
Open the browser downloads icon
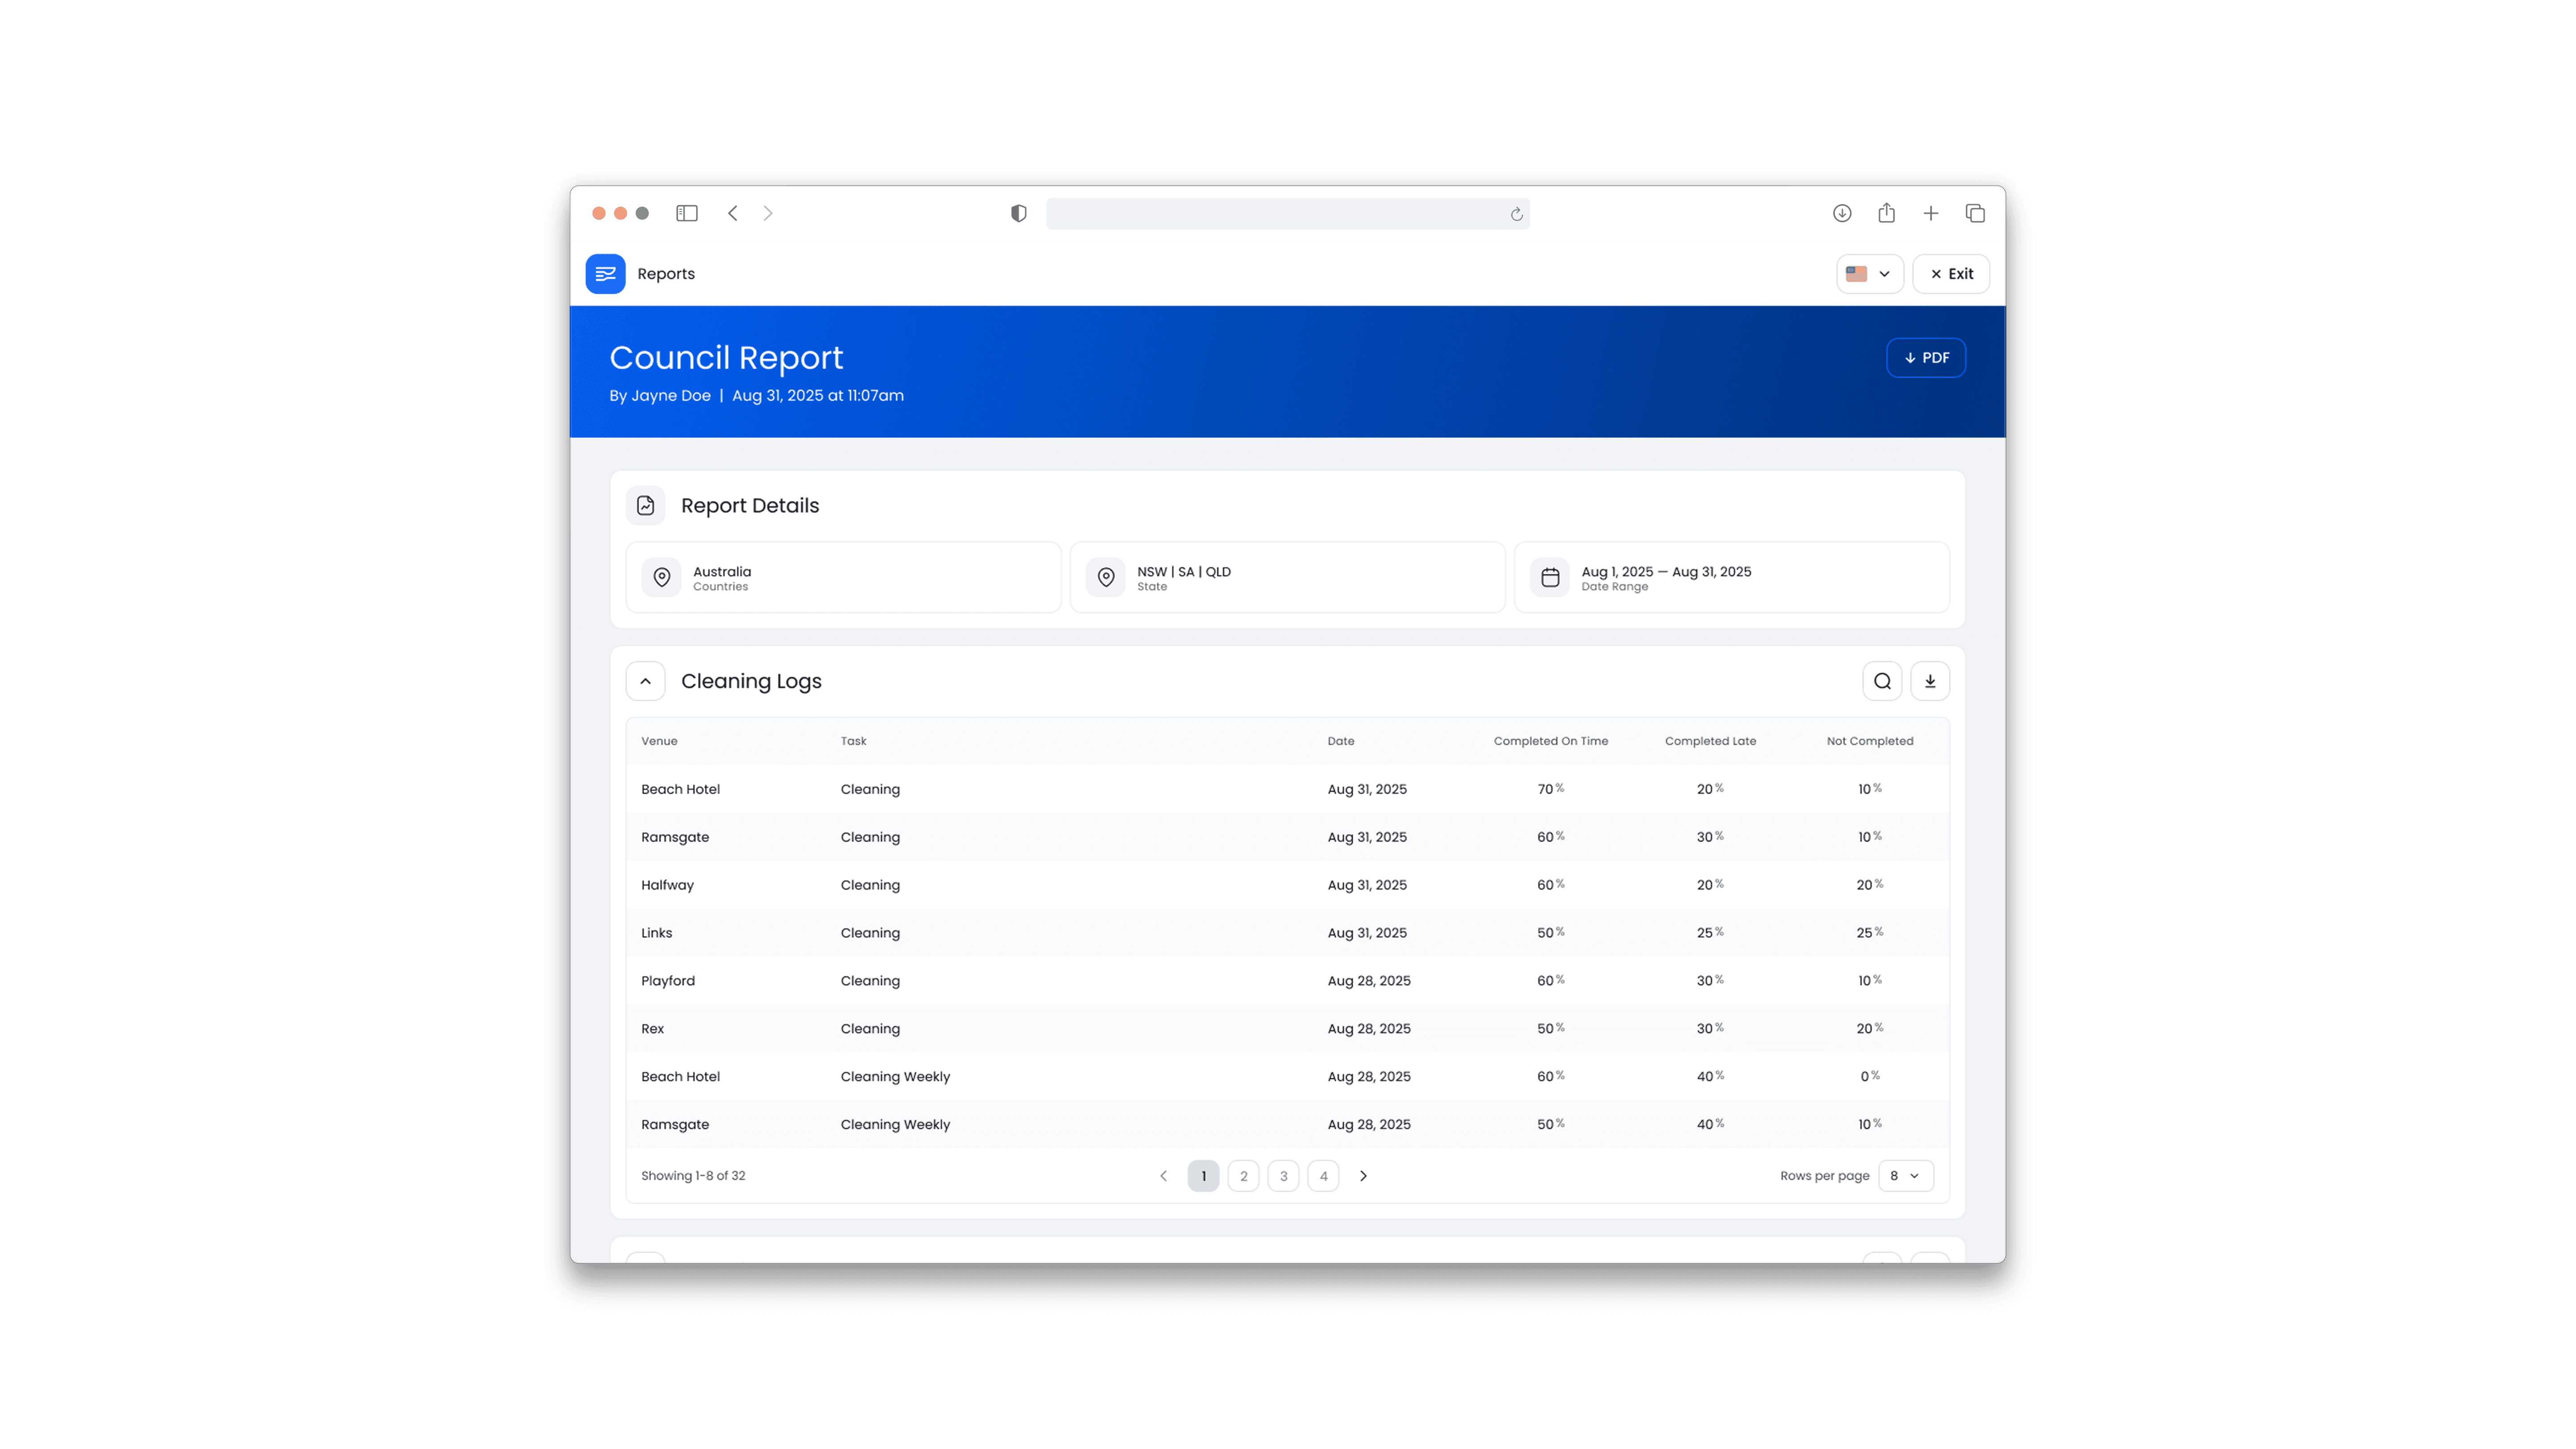tap(1842, 213)
